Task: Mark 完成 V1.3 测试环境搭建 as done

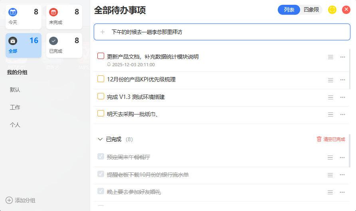Action: point(101,97)
